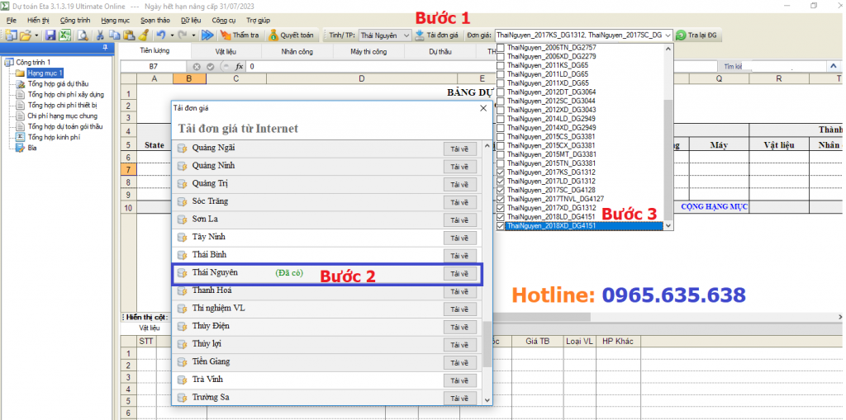
Task: Click the Thẩm tra toolbar button
Action: tap(240, 35)
